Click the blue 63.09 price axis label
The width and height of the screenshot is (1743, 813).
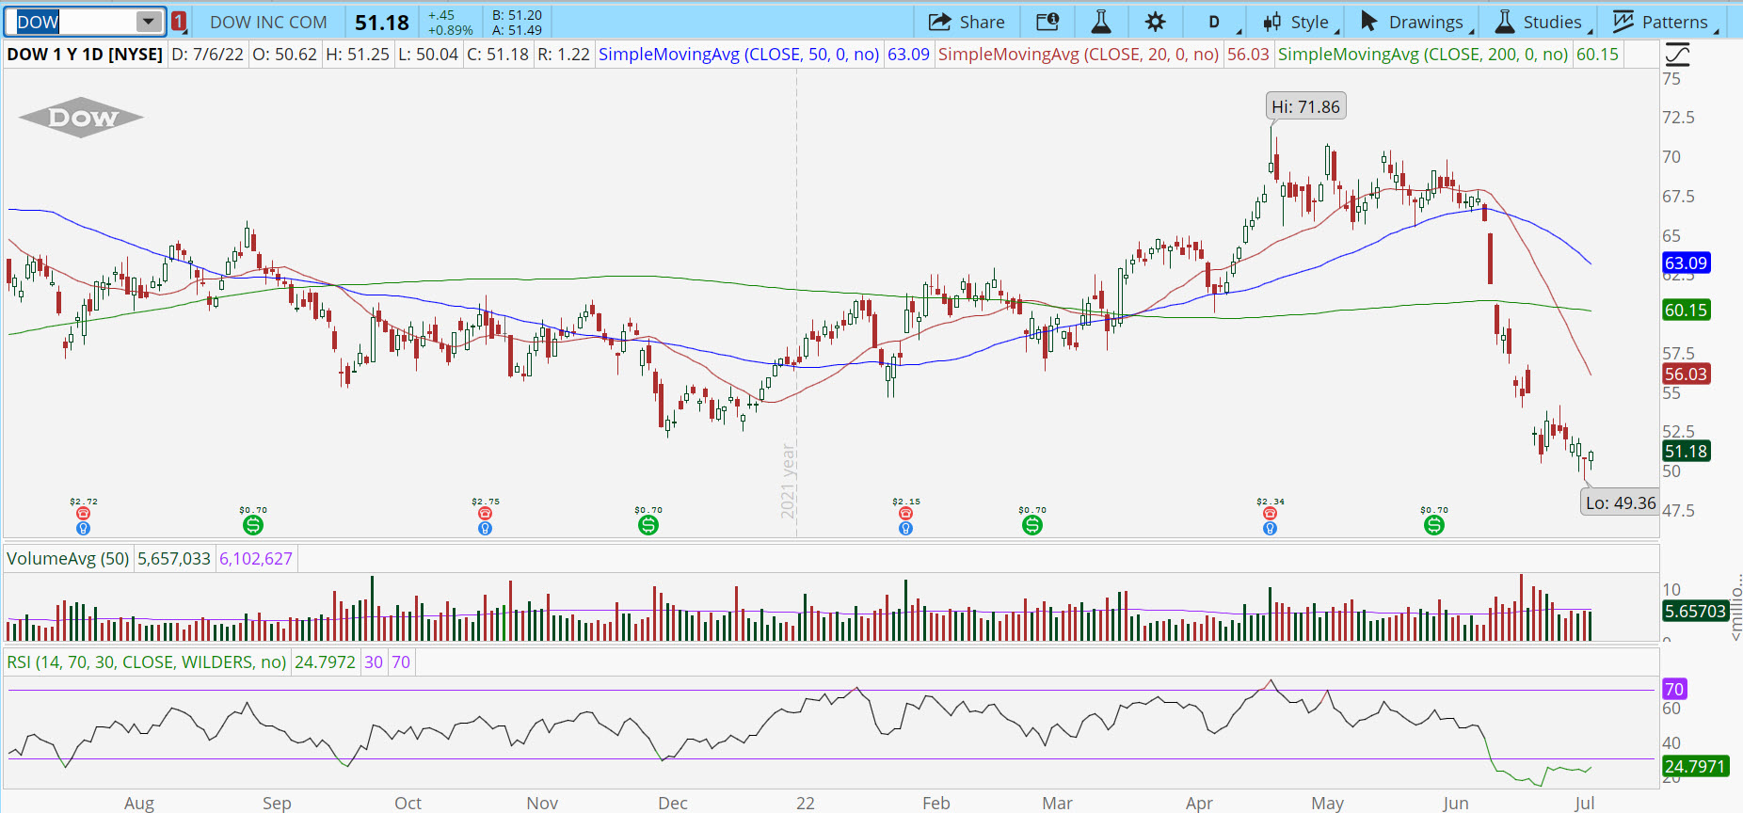click(x=1686, y=263)
